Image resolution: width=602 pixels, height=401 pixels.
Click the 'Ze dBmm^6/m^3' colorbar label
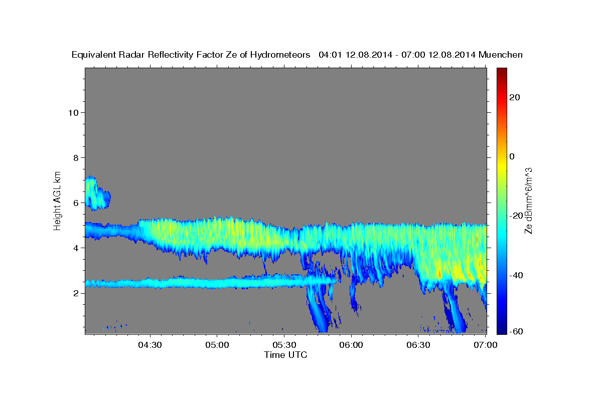[528, 200]
